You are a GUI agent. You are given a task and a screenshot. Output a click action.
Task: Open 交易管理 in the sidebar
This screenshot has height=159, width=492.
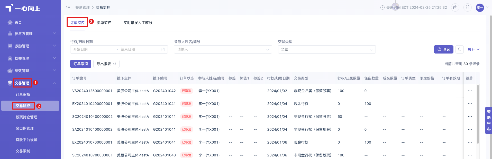click(22, 83)
